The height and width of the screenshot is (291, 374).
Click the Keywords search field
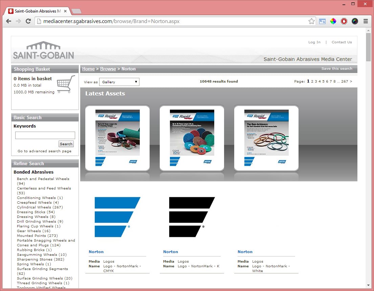point(45,135)
